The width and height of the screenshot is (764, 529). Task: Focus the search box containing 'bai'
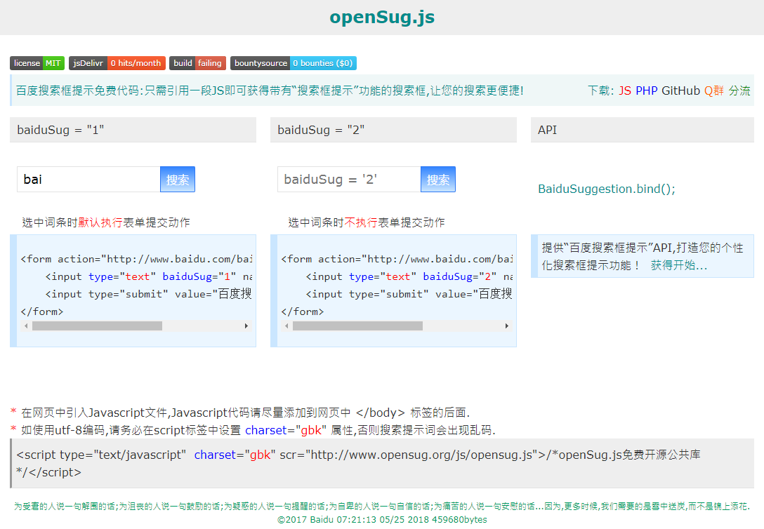tap(88, 179)
